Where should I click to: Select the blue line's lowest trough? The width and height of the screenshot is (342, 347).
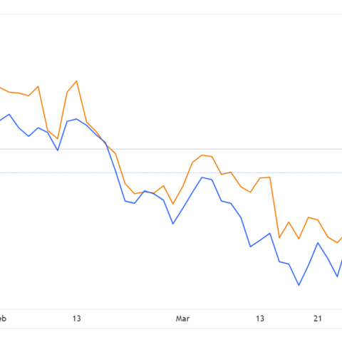[x=299, y=285]
